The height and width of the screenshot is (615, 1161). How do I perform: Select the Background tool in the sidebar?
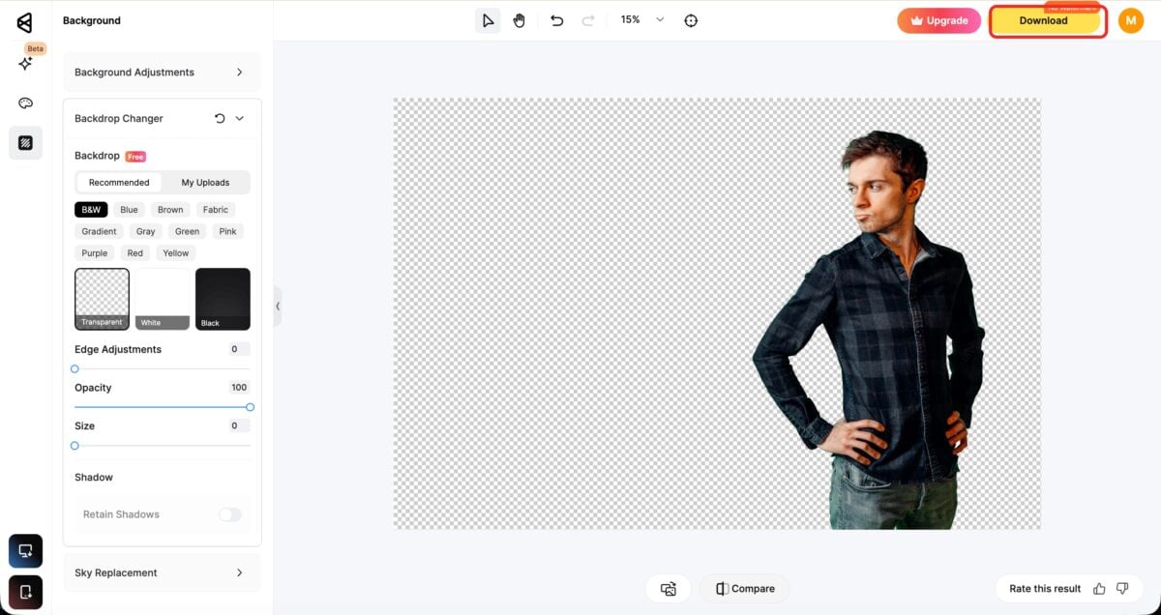coord(25,142)
